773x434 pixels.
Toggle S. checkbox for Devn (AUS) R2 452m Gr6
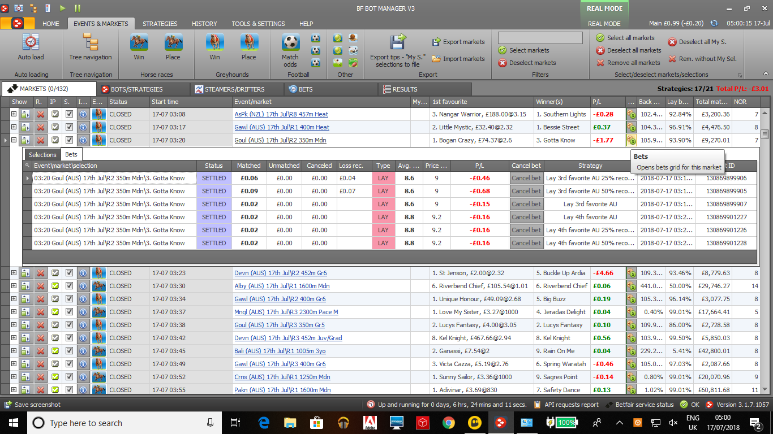(69, 273)
